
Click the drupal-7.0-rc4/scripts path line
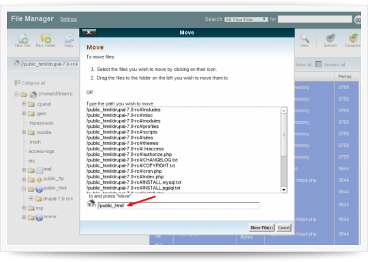pos(122,132)
